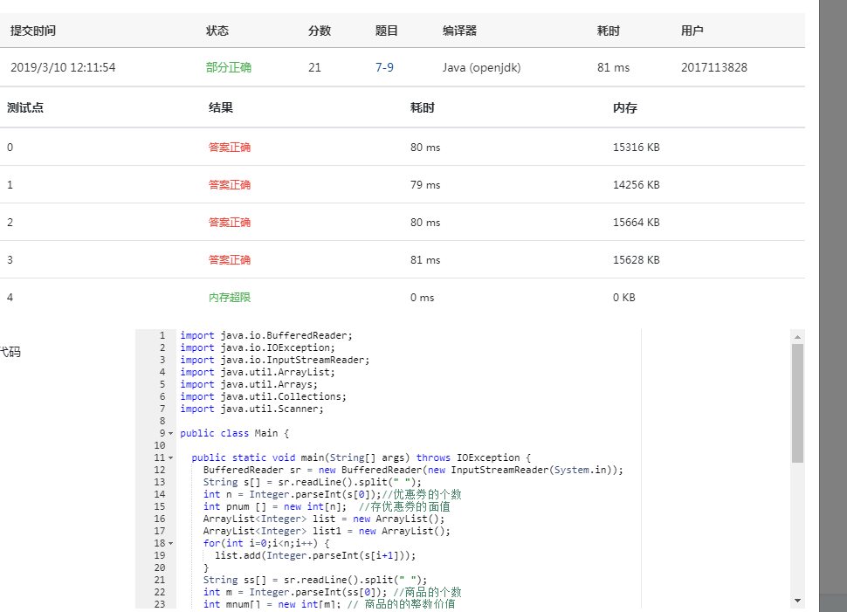Select total time 81 ms in summary row
This screenshot has height=612, width=847.
[613, 67]
